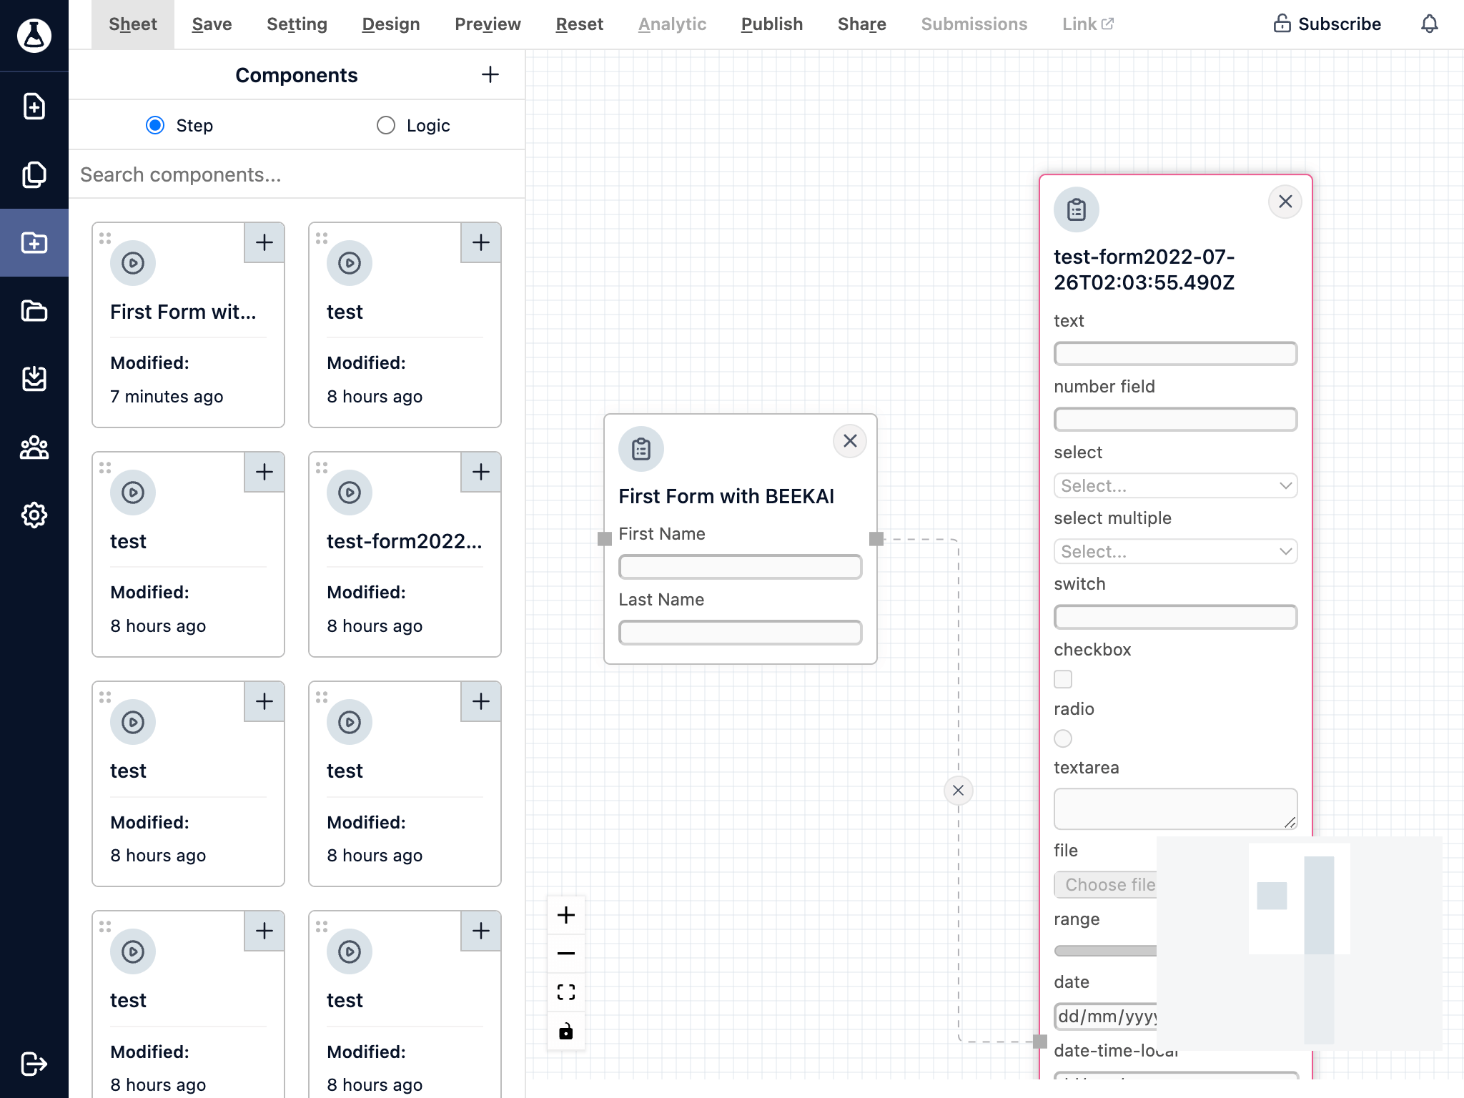1464x1098 pixels.
Task: Click the First Name input field
Action: point(741,567)
